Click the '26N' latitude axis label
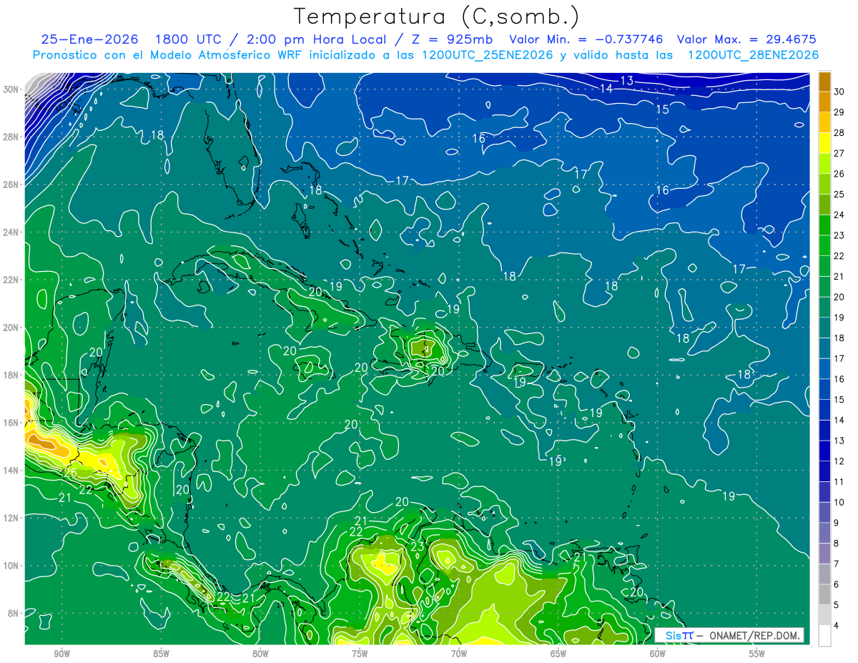Screen dimensions: 858x663 tap(12, 185)
